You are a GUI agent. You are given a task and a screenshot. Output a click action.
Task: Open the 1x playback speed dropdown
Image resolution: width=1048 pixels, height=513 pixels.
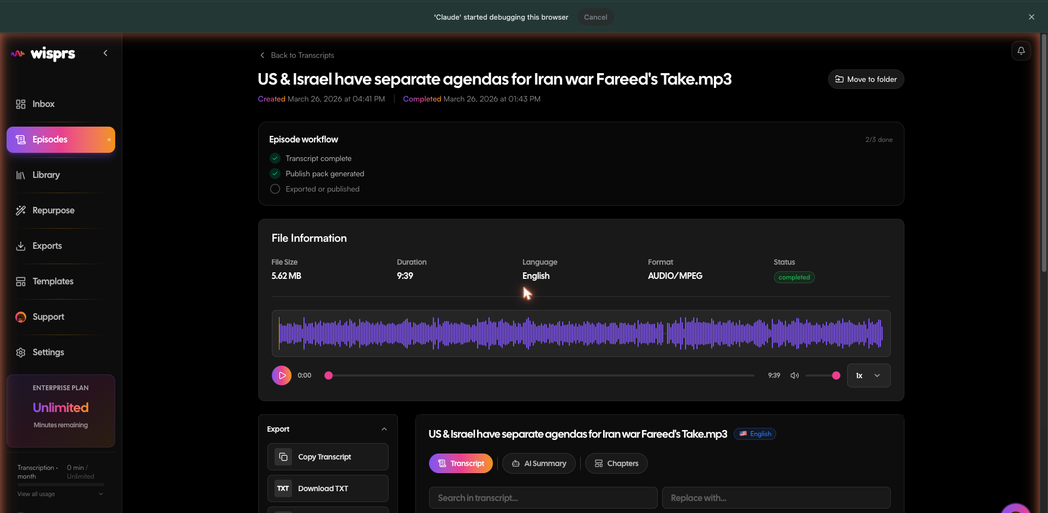coord(868,375)
